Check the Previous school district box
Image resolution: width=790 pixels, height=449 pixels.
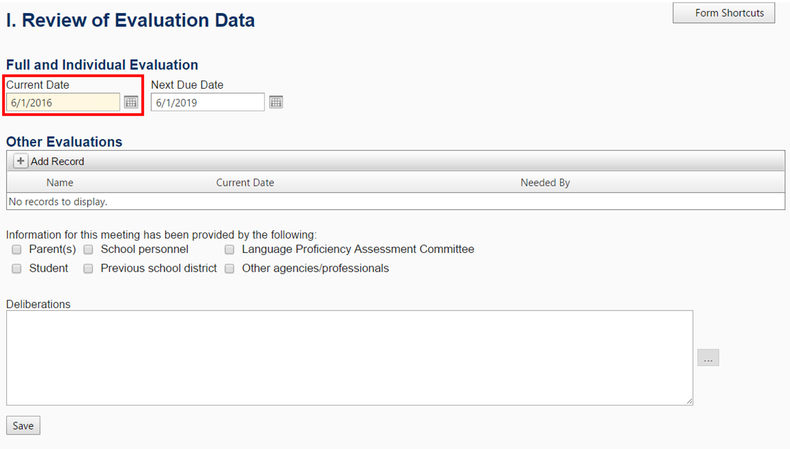pos(87,268)
